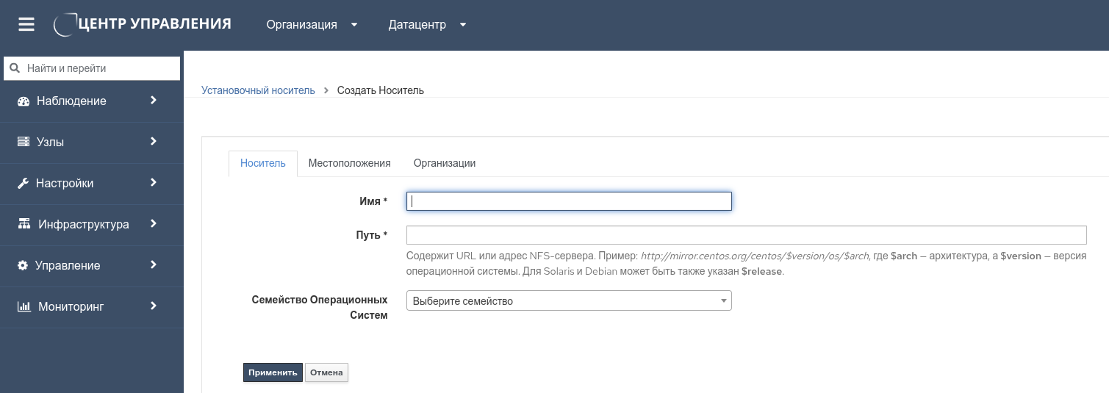Click the Настройки wrench icon
Image resolution: width=1109 pixels, height=393 pixels.
[23, 184]
